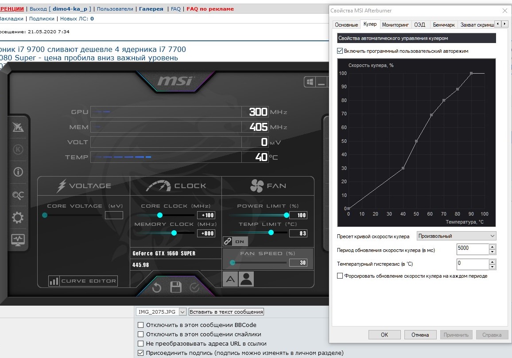The height and width of the screenshot is (358, 512).
Task: Open the fan curve preset dropdown
Action: pos(457,236)
